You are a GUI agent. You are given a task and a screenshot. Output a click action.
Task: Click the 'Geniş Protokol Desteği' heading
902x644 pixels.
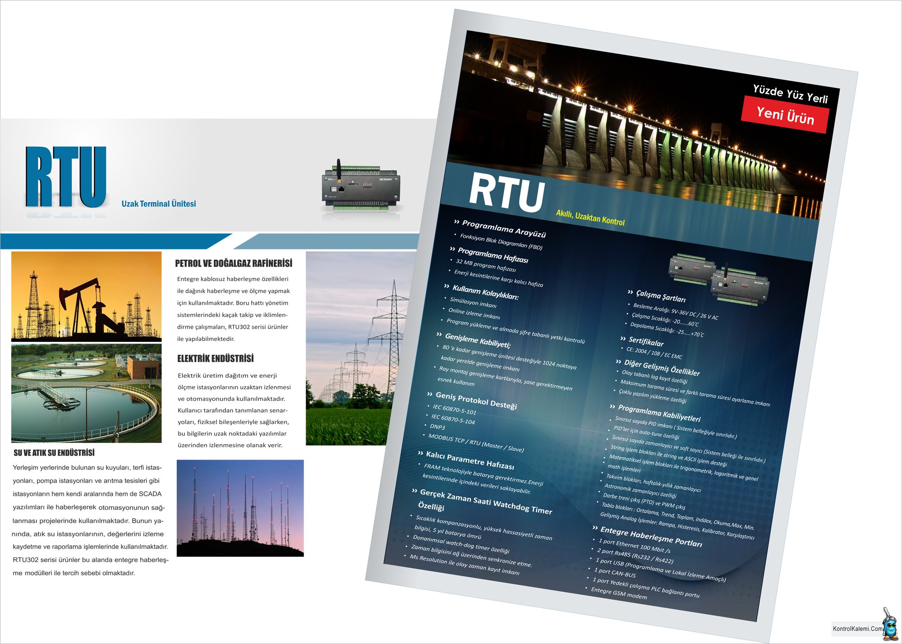476,400
